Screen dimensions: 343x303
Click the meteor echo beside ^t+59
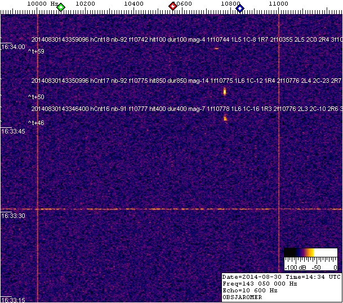216,48
